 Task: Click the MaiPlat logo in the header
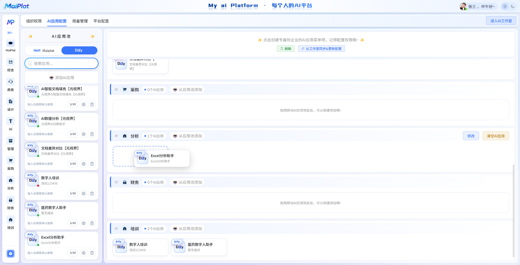pyautogui.click(x=16, y=6)
